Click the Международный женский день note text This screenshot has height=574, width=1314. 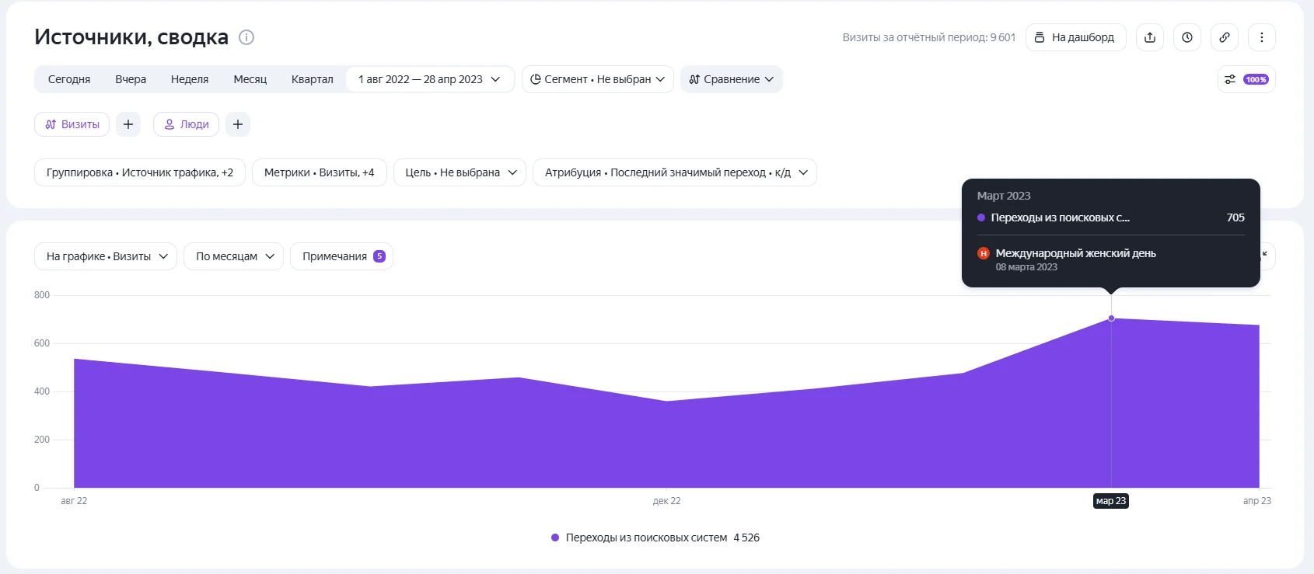[1076, 253]
